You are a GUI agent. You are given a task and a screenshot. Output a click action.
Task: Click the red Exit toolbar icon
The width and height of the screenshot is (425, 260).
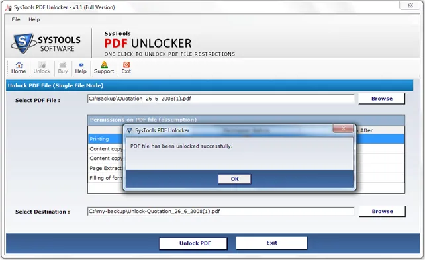click(x=126, y=67)
